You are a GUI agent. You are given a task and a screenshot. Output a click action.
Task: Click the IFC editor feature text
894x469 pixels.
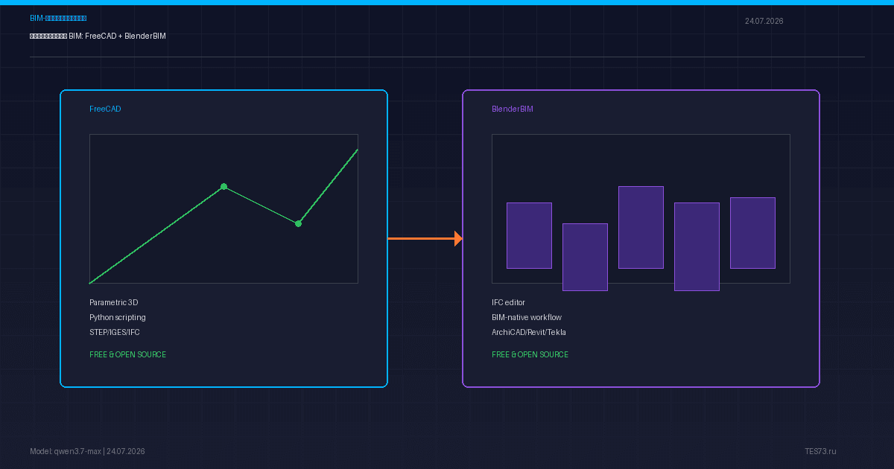508,302
